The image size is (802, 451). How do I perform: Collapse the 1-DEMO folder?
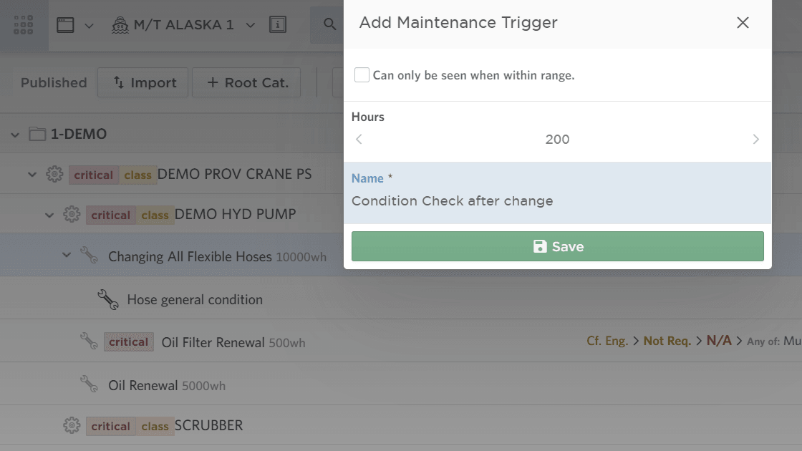click(14, 134)
